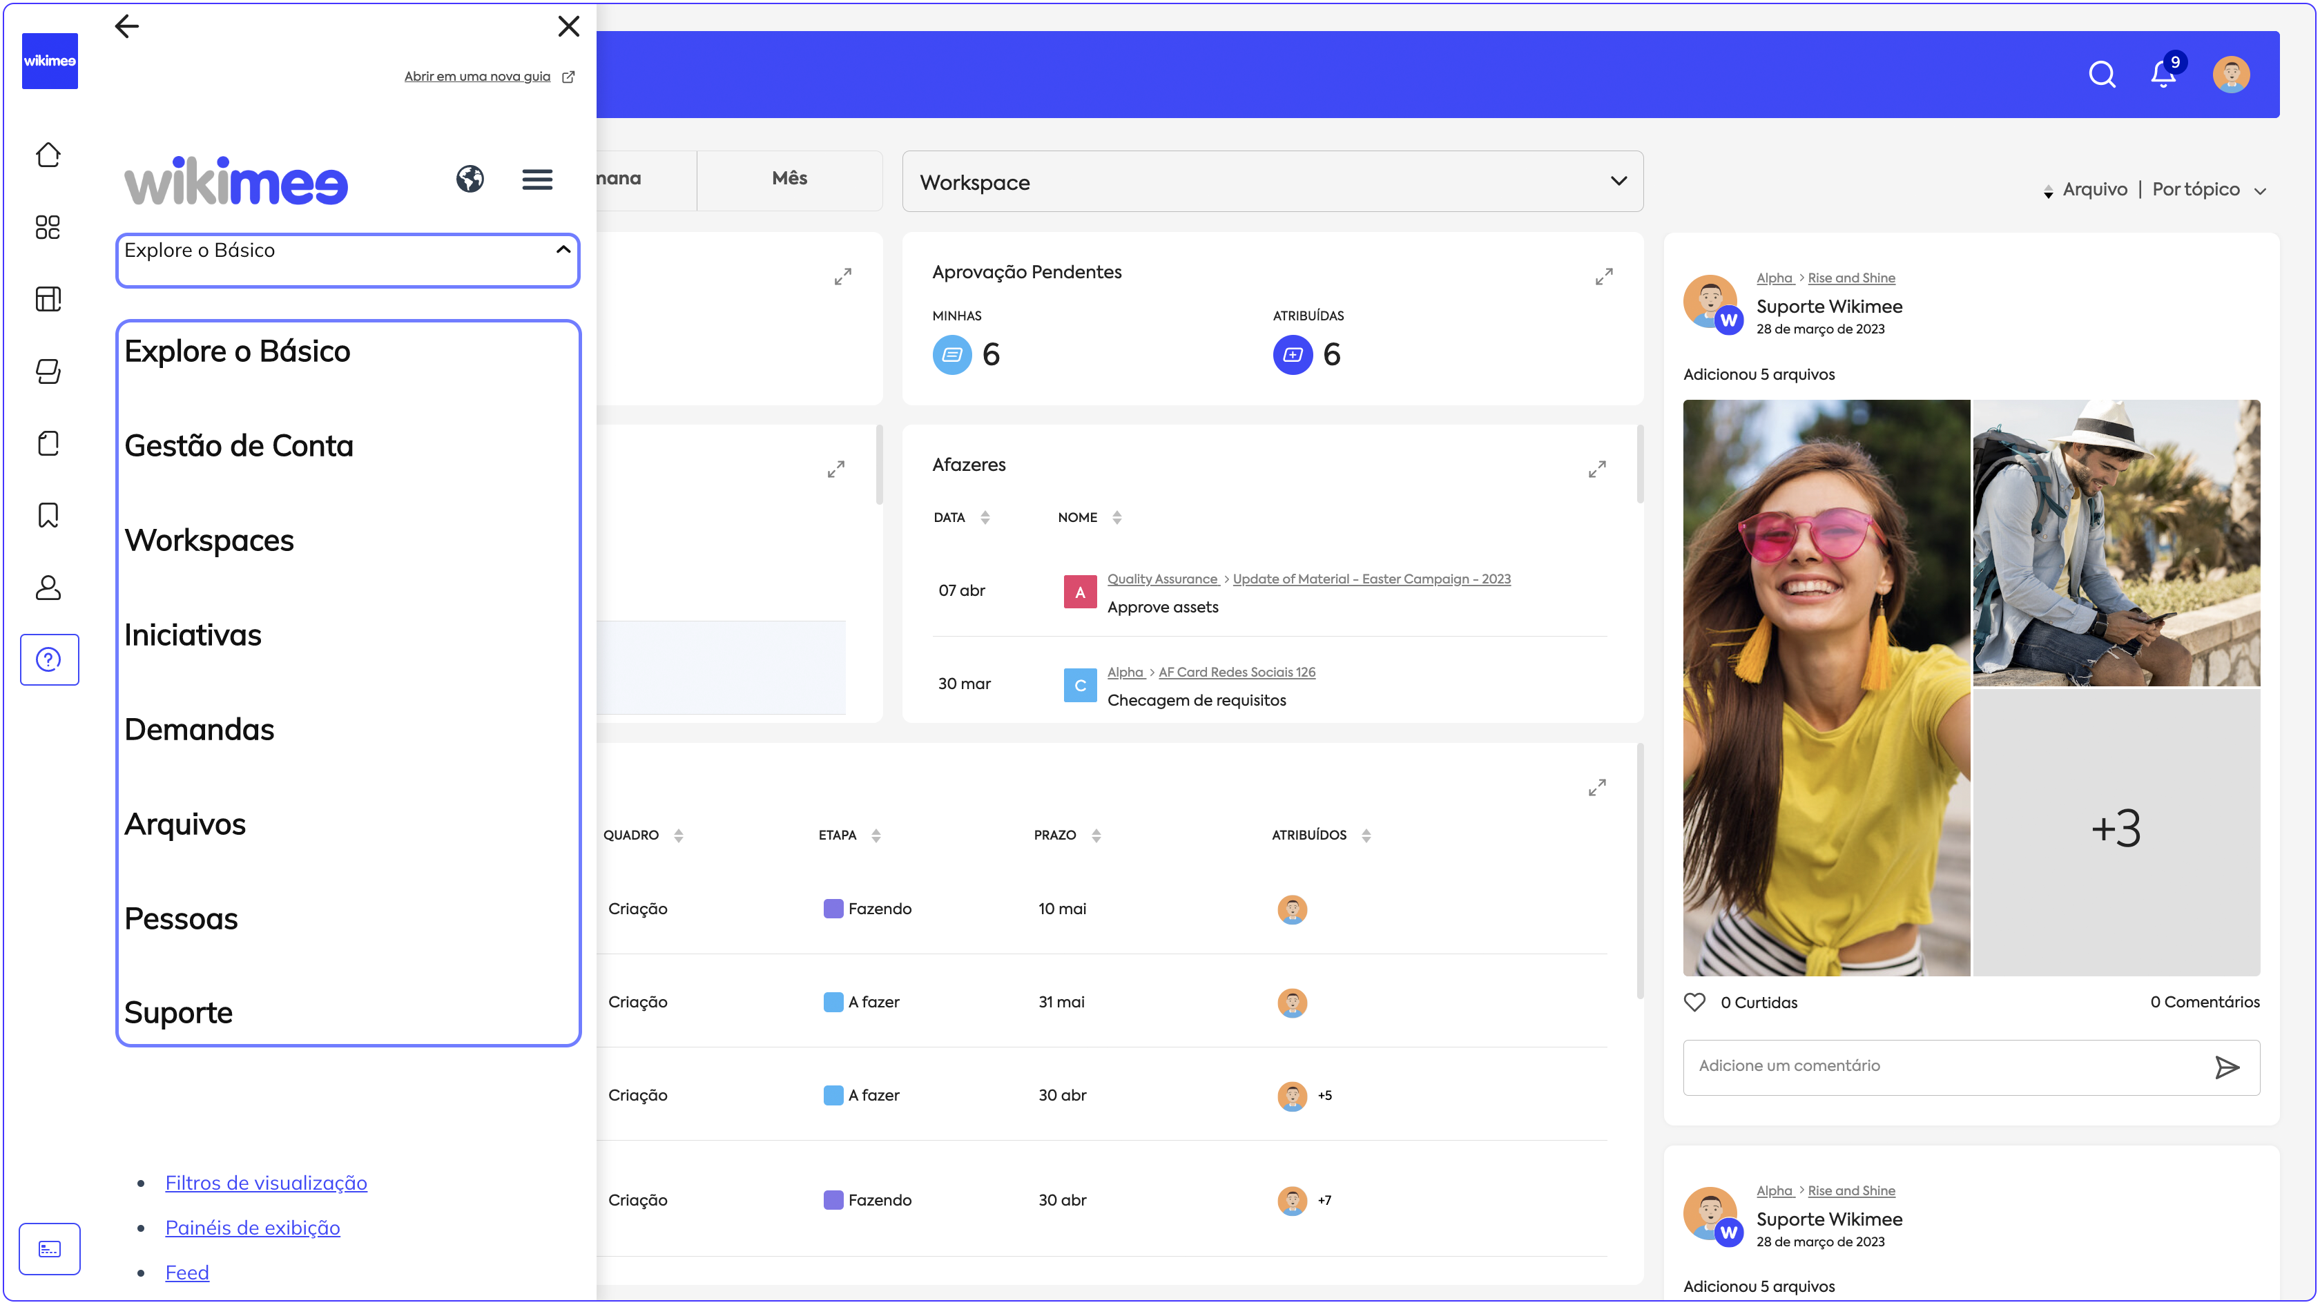Click the home icon in the sidebar
2320x1305 pixels.
(x=48, y=155)
